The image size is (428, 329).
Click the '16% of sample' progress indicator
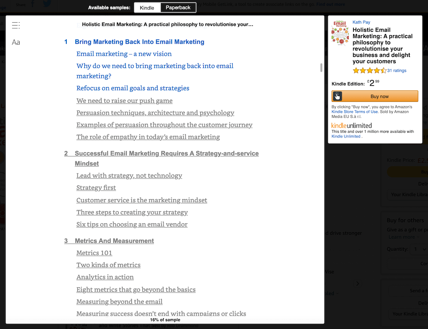(x=165, y=320)
